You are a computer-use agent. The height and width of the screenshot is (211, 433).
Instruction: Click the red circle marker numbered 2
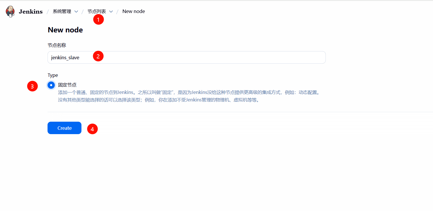pyautogui.click(x=98, y=56)
